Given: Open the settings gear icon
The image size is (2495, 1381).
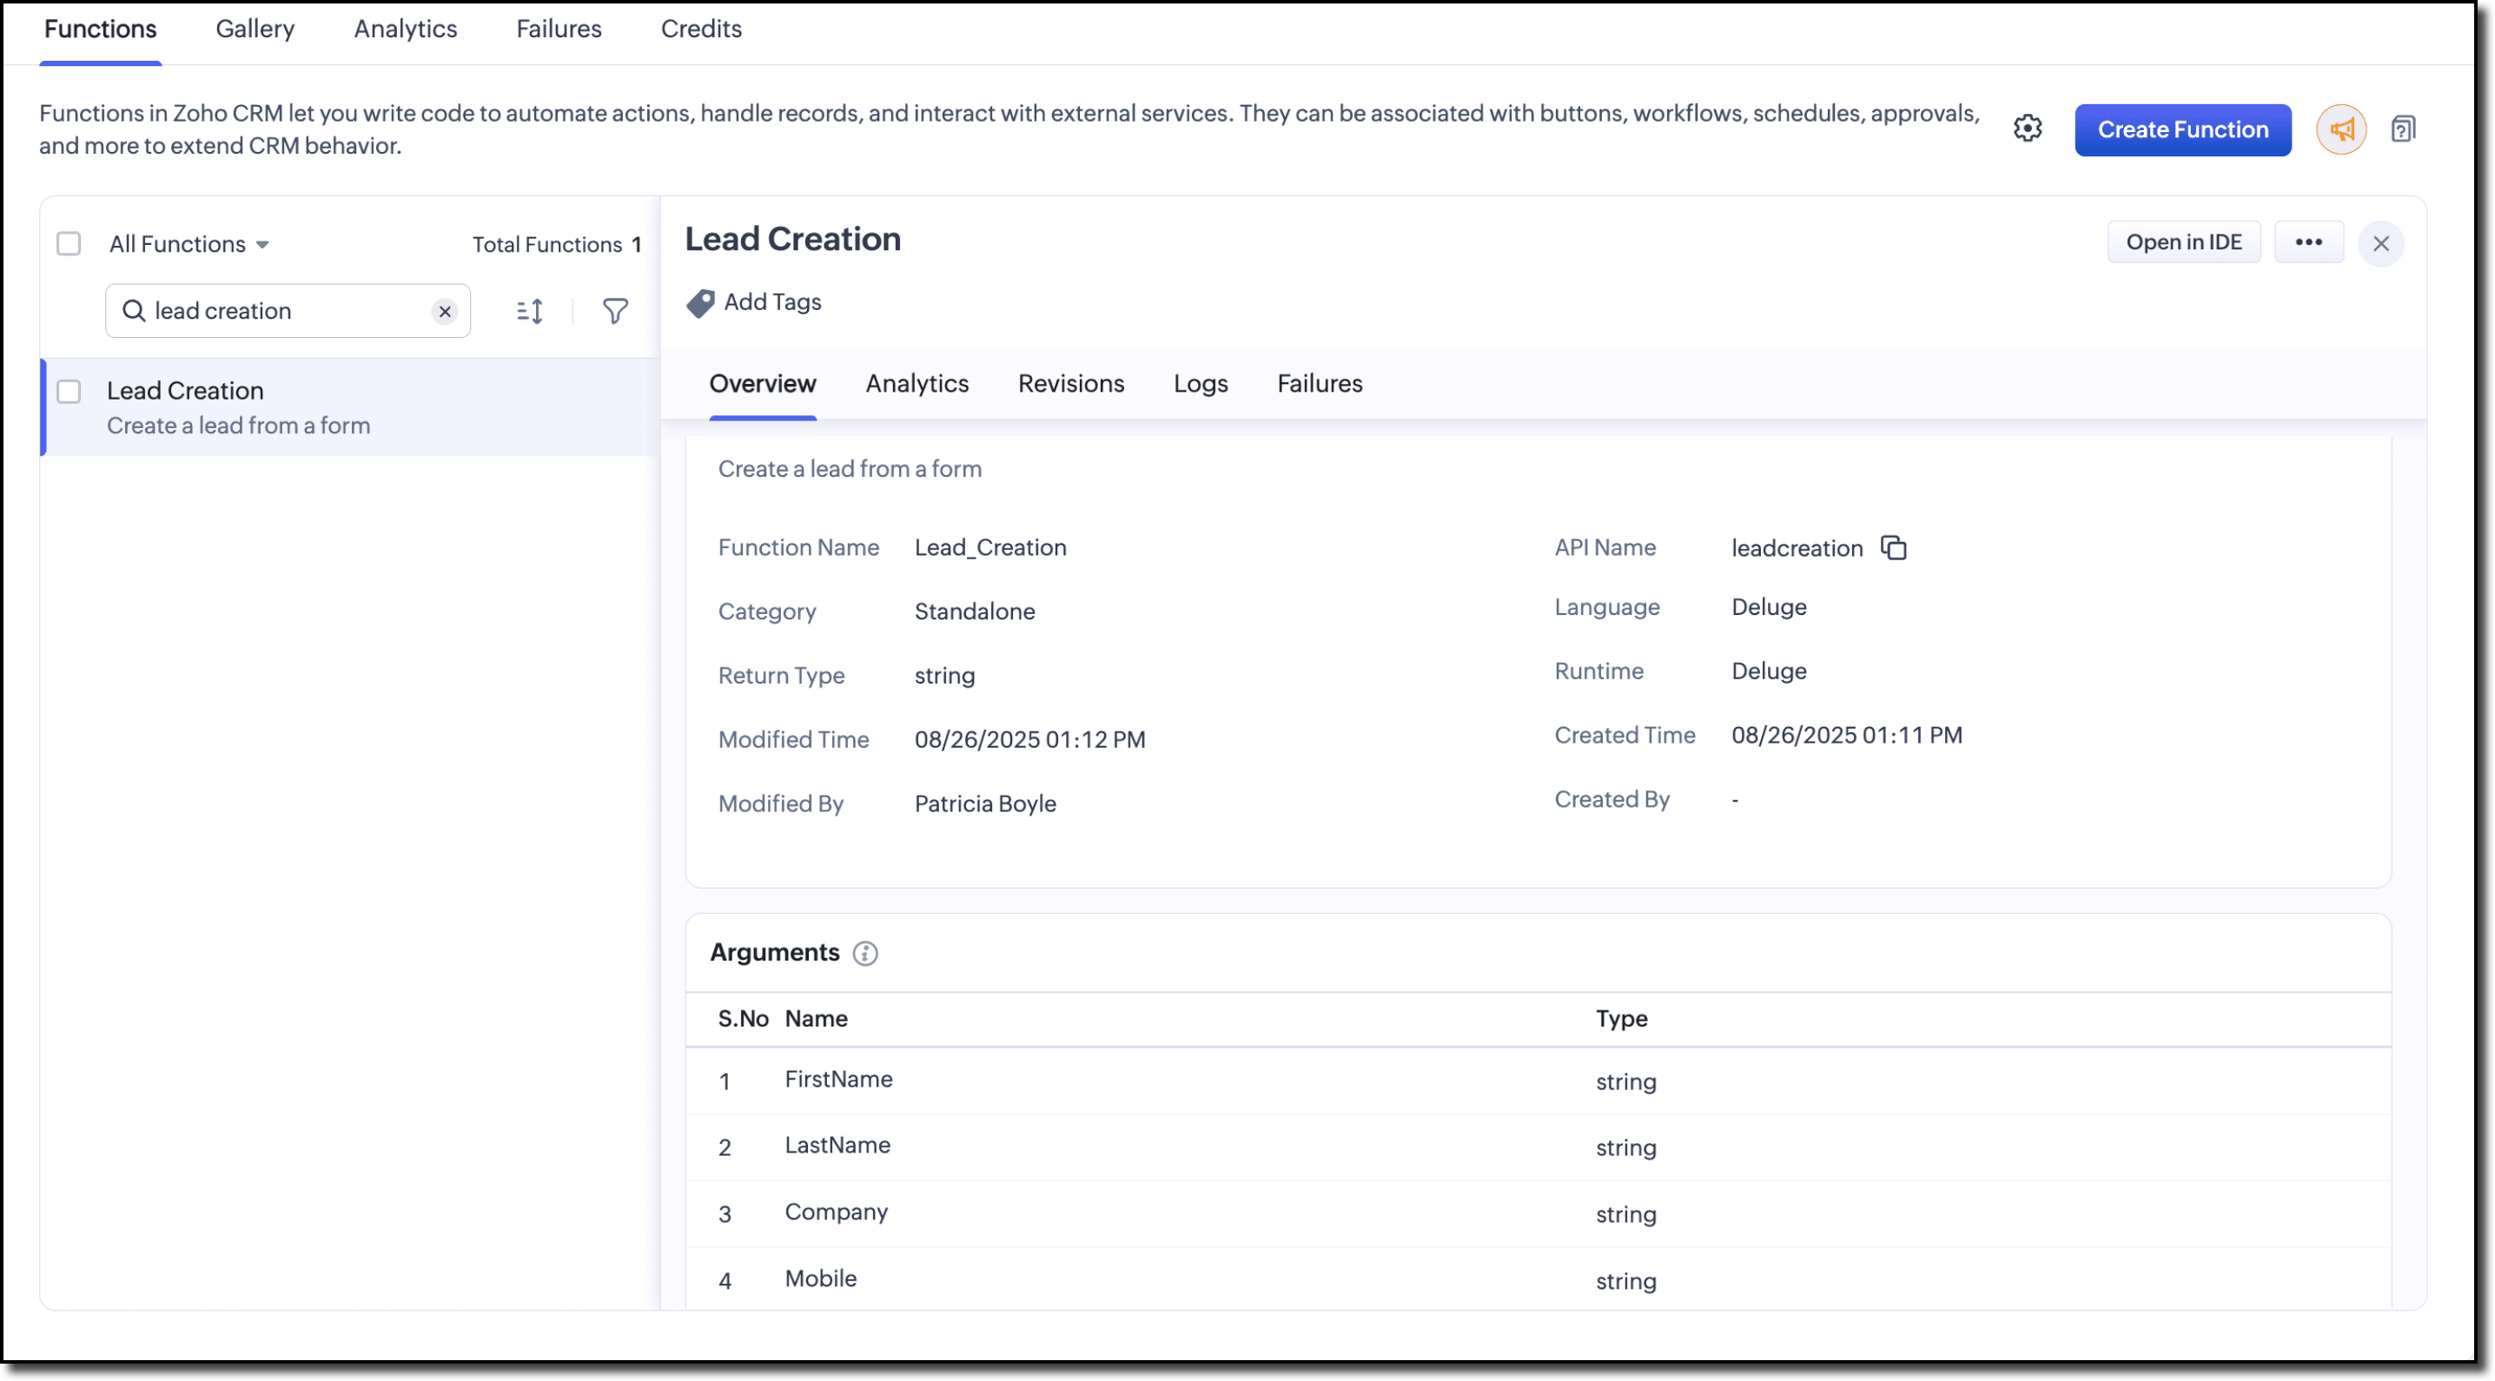Looking at the screenshot, I should point(2028,129).
